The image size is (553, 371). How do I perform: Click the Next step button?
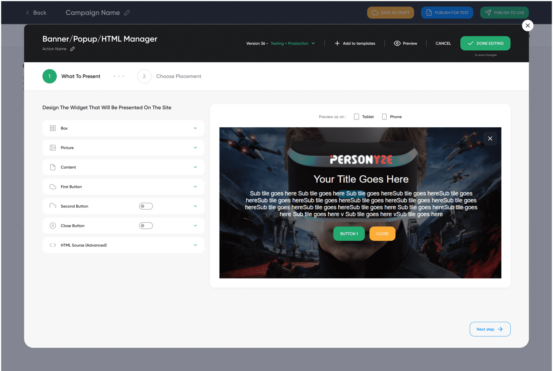coord(490,329)
